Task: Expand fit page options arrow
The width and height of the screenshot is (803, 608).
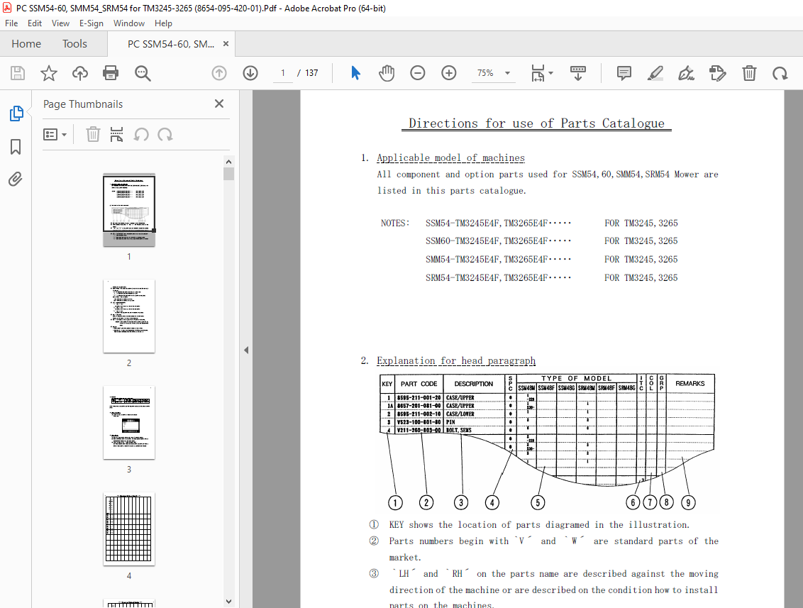Action: point(551,73)
